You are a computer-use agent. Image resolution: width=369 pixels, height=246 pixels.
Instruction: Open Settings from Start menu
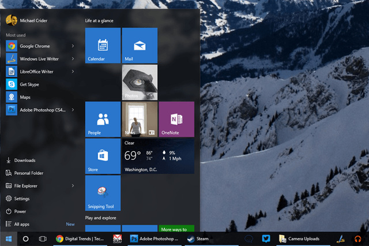(18, 199)
